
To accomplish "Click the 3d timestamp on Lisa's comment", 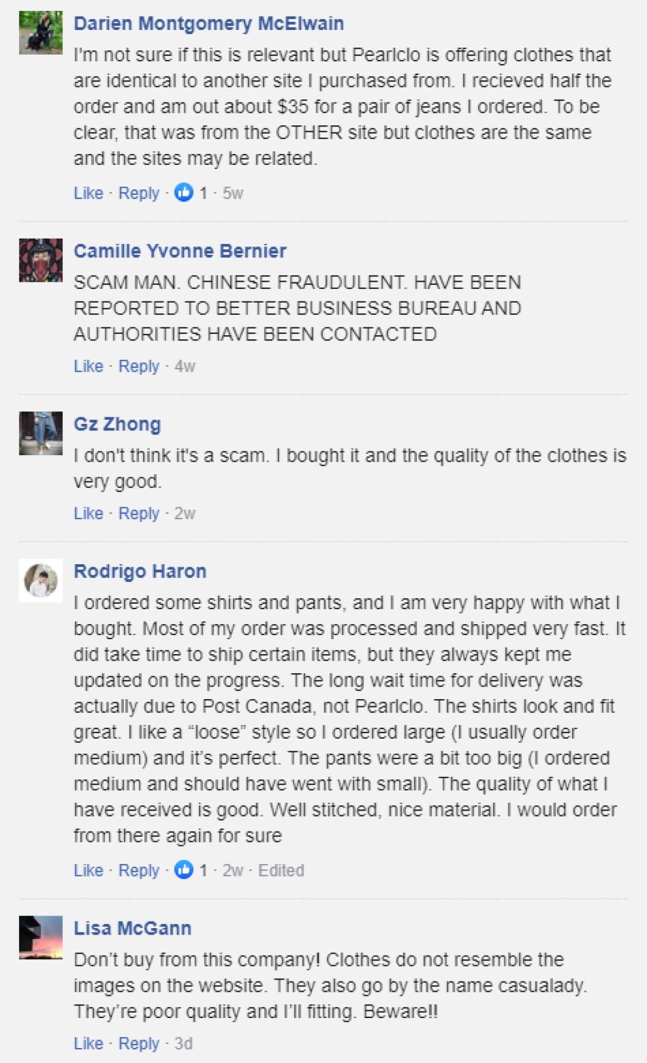I will [183, 1043].
